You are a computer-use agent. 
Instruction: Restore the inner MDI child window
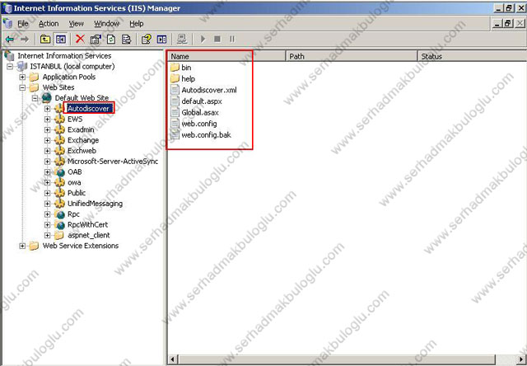(508, 24)
